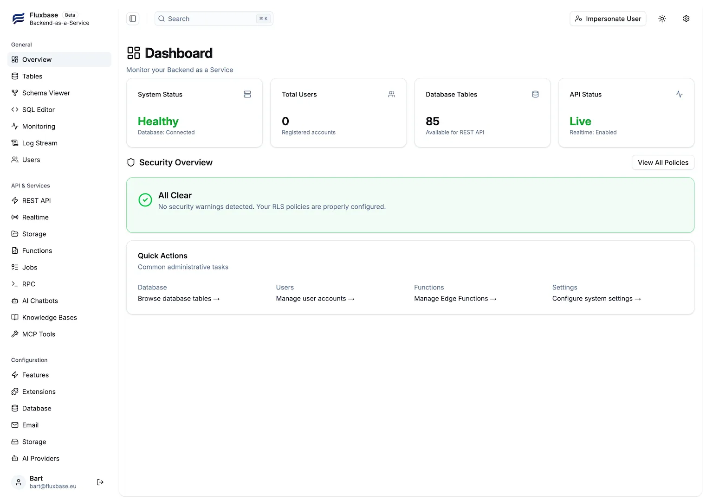Open MCP Tools
Viewport: 706px width, 500px height.
click(38, 334)
